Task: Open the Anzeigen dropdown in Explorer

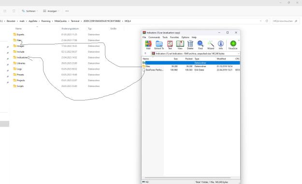Action: click(51, 11)
